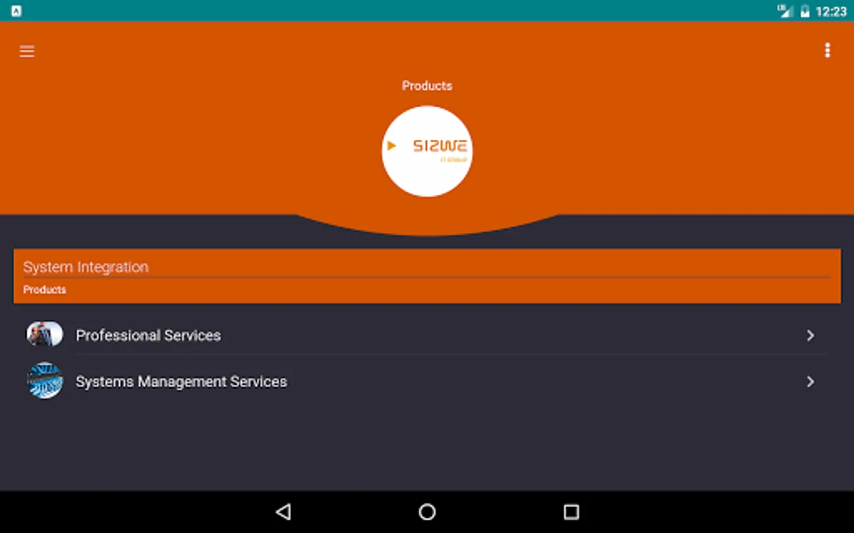Image resolution: width=854 pixels, height=533 pixels.
Task: Tap the Android home button
Action: tap(427, 512)
